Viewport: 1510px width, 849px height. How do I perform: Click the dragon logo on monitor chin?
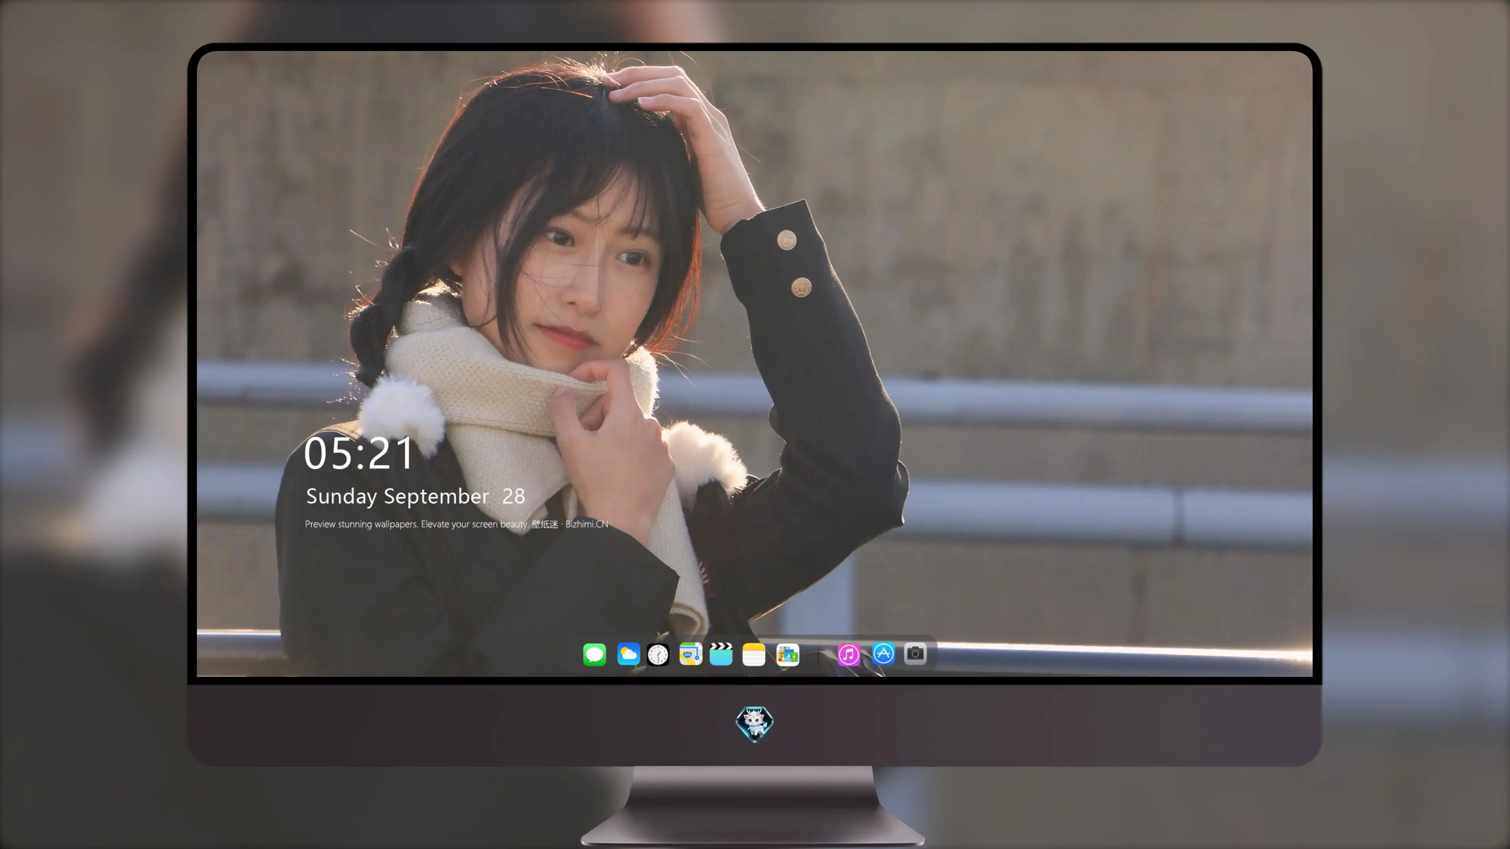click(x=755, y=724)
